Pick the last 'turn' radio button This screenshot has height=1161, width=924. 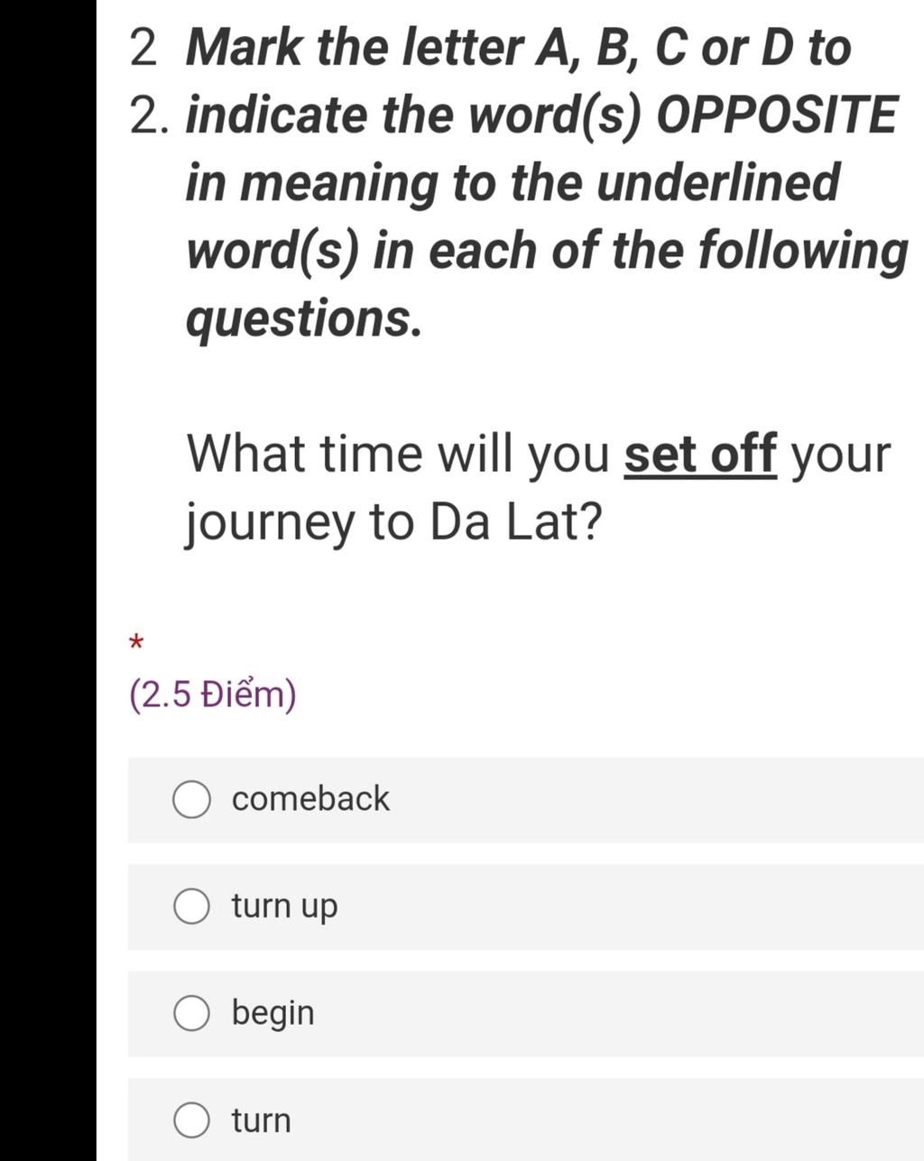tap(191, 1120)
